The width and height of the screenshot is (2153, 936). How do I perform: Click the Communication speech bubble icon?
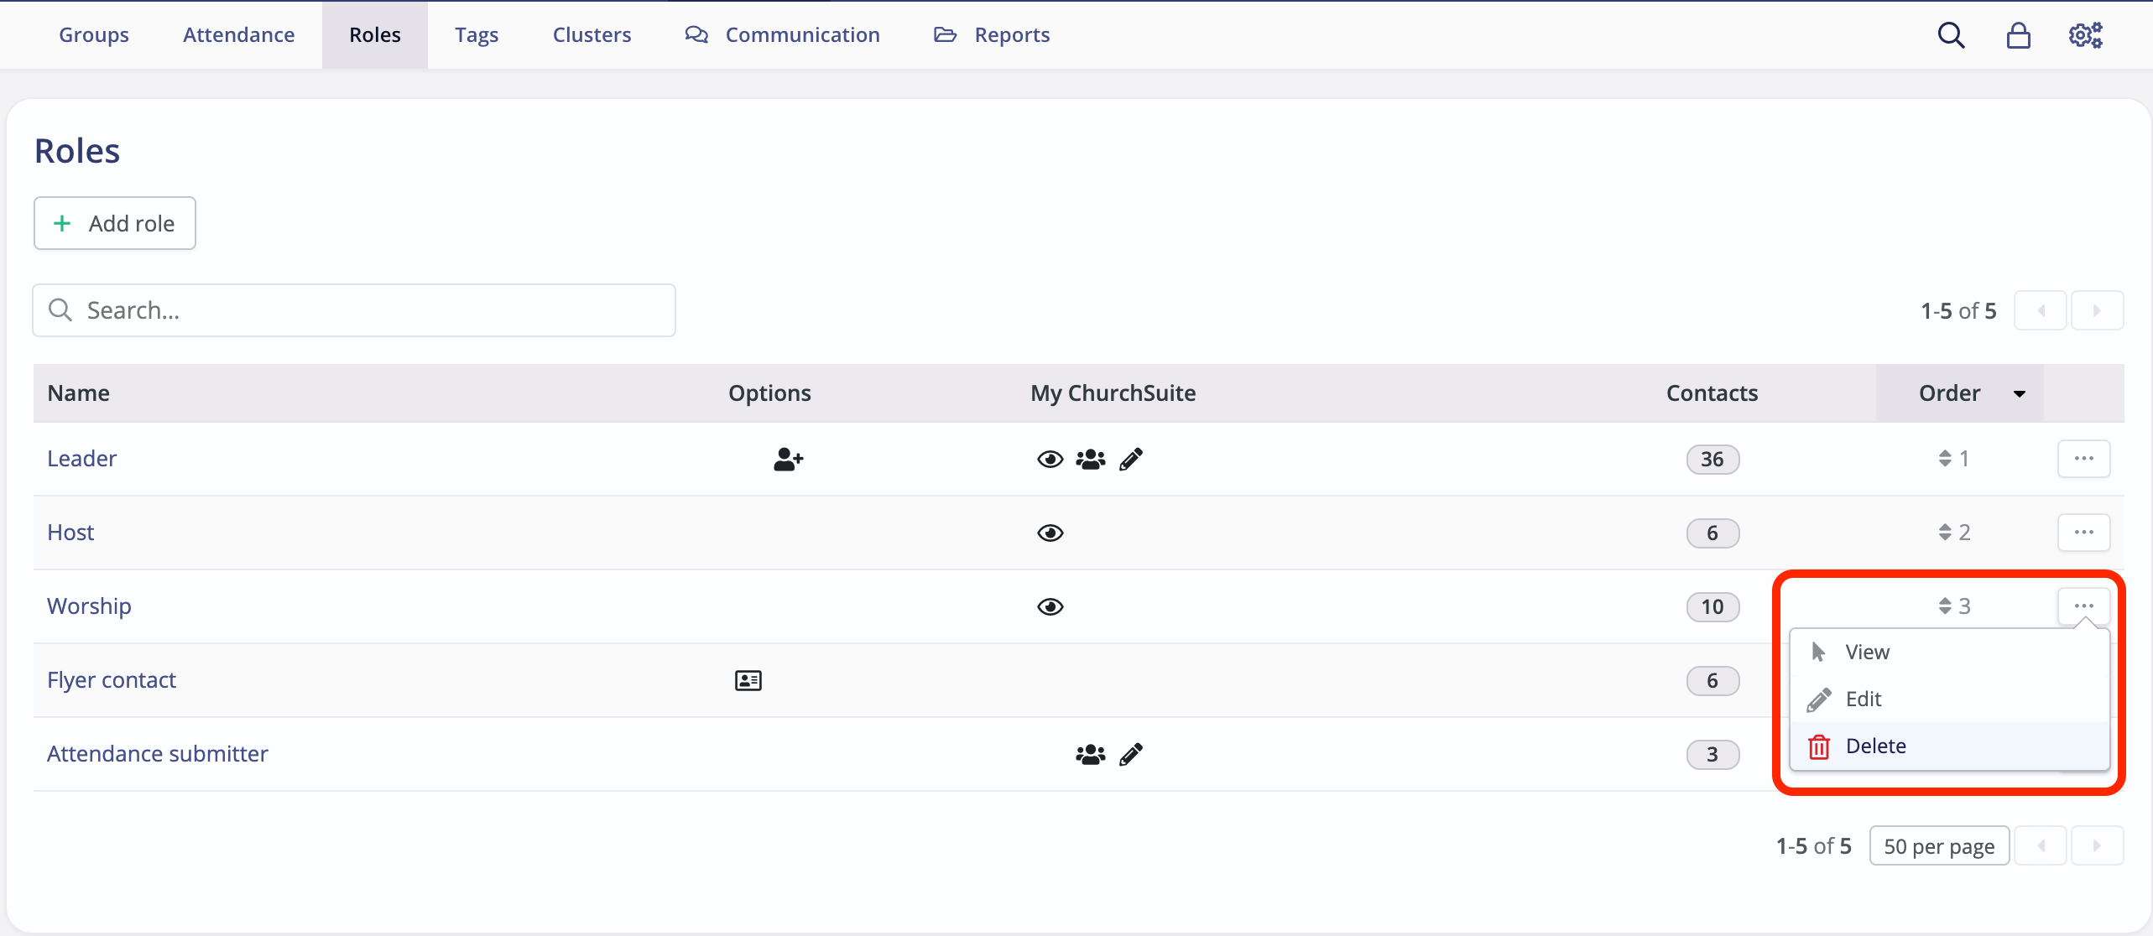tap(696, 34)
